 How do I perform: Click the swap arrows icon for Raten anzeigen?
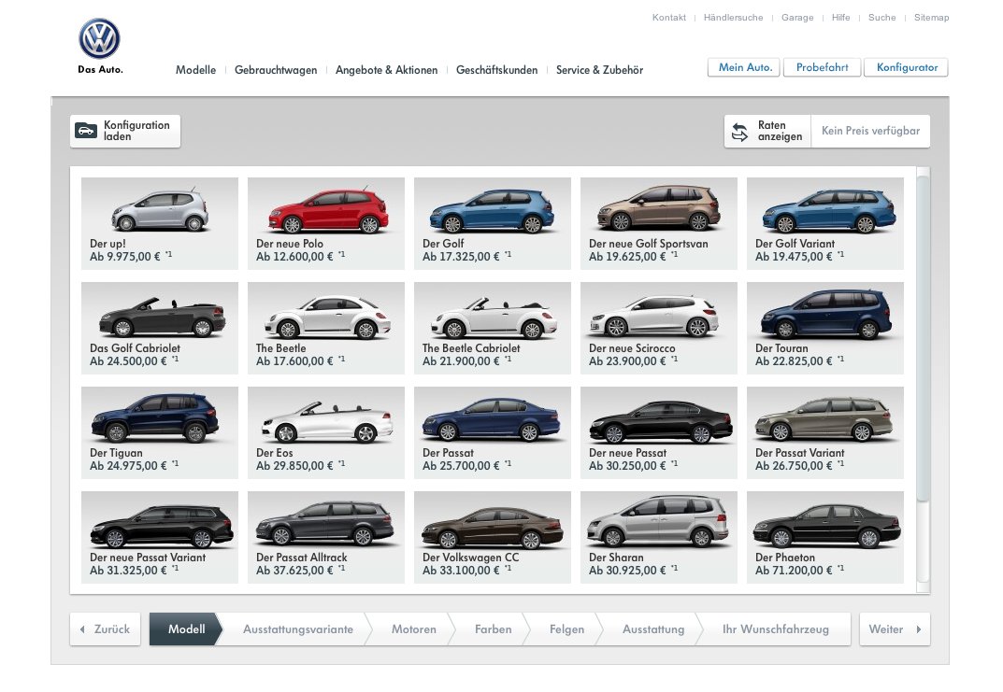(x=739, y=132)
